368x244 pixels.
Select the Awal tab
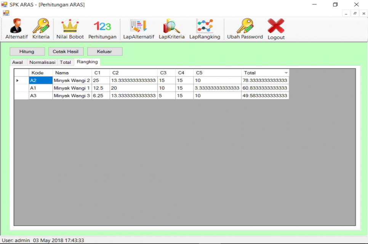[x=18, y=62]
